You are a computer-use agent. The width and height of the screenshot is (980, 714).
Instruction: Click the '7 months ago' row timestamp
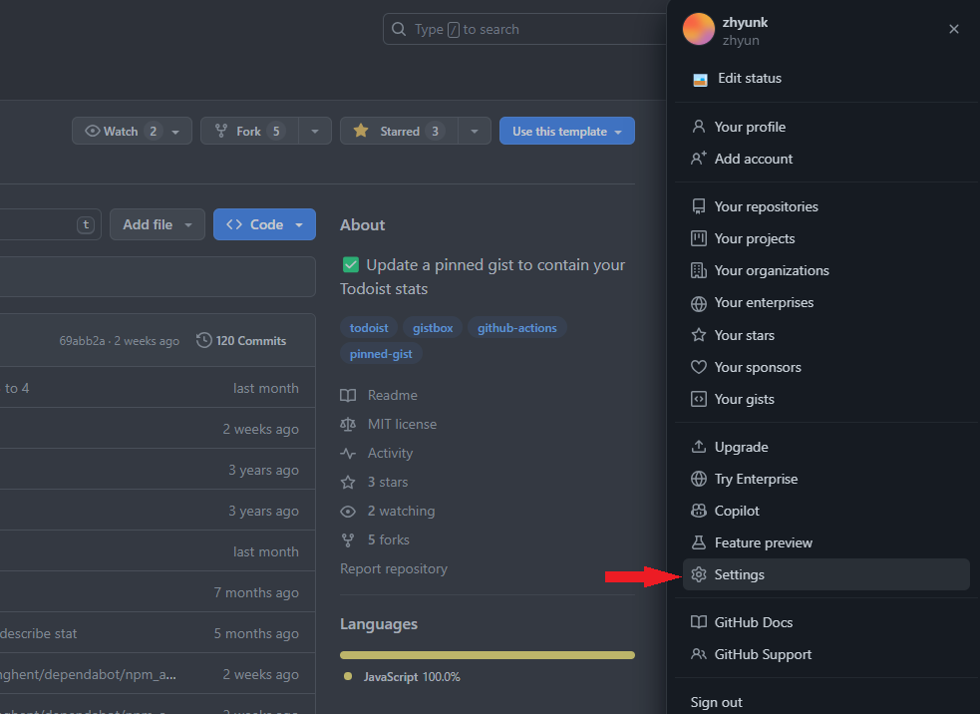pyautogui.click(x=256, y=592)
